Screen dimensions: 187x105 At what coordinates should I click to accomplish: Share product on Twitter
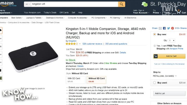(x=169, y=28)
